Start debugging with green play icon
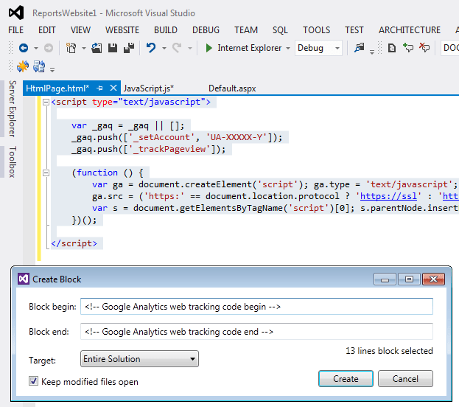Image resolution: width=459 pixels, height=407 pixels. [209, 48]
